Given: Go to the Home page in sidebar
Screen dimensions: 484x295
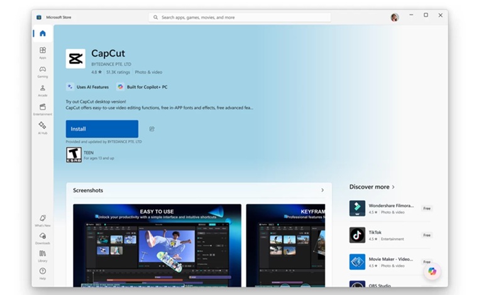Looking at the screenshot, I should coord(43,33).
